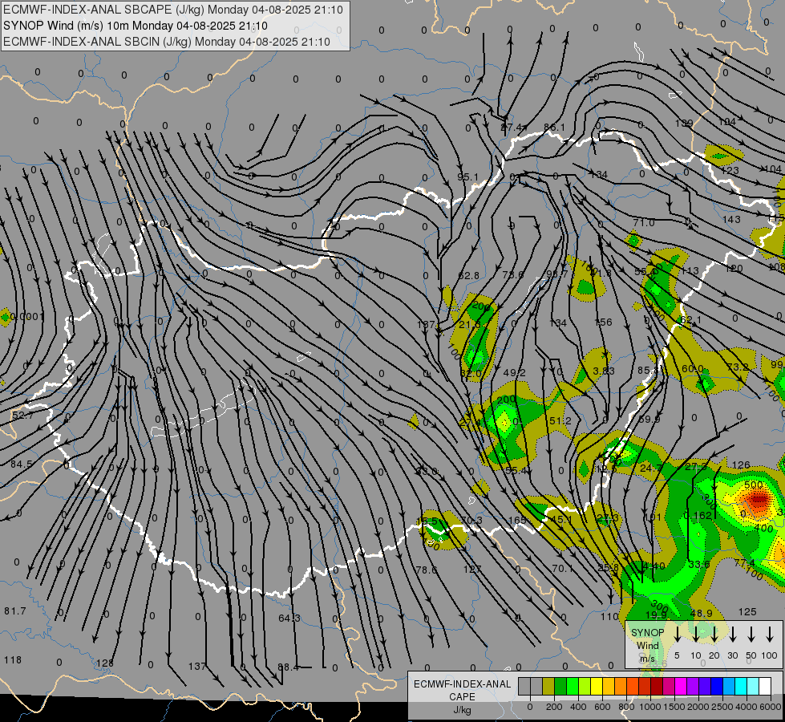Click the 165 value on map
Image resolution: width=785 pixels, height=722 pixels.
pyautogui.click(x=517, y=520)
